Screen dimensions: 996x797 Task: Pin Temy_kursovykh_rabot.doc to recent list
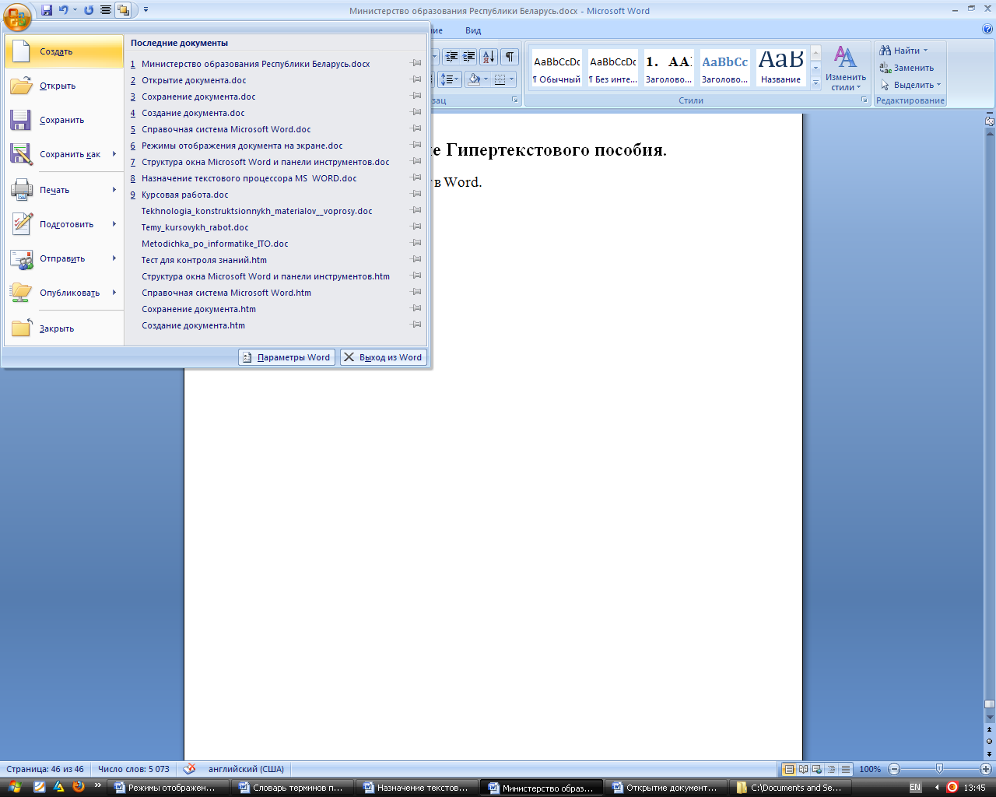tap(416, 226)
